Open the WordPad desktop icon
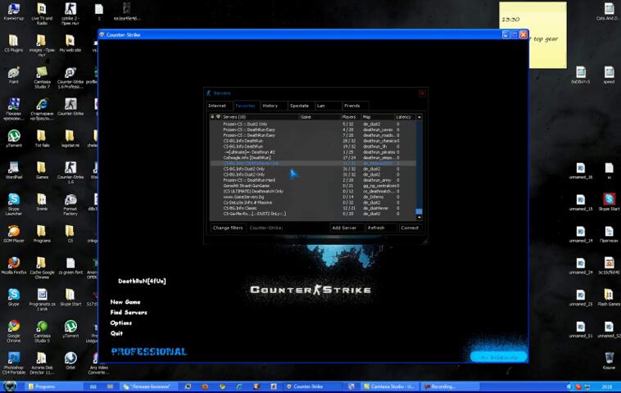This screenshot has width=621, height=393. pyautogui.click(x=14, y=168)
